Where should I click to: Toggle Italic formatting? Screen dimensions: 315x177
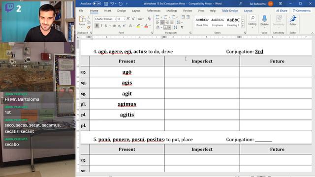click(101, 26)
